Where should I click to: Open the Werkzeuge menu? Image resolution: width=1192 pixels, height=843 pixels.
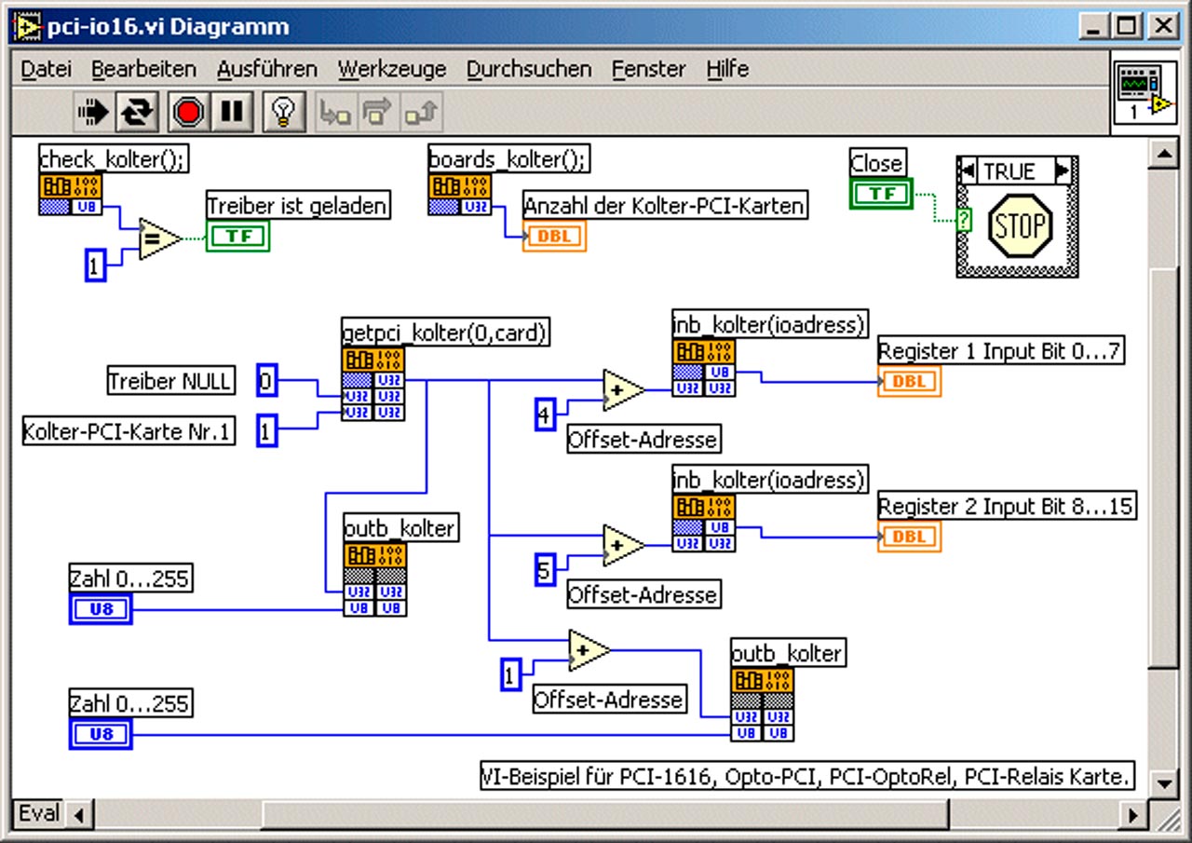coord(391,69)
